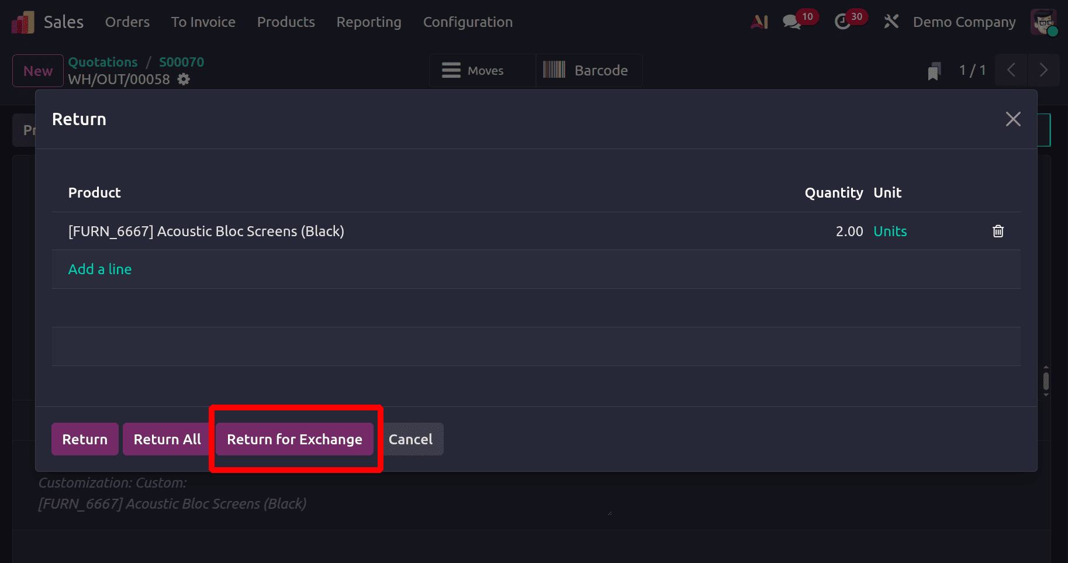
Task: Open the user avatar menu
Action: tap(1043, 22)
